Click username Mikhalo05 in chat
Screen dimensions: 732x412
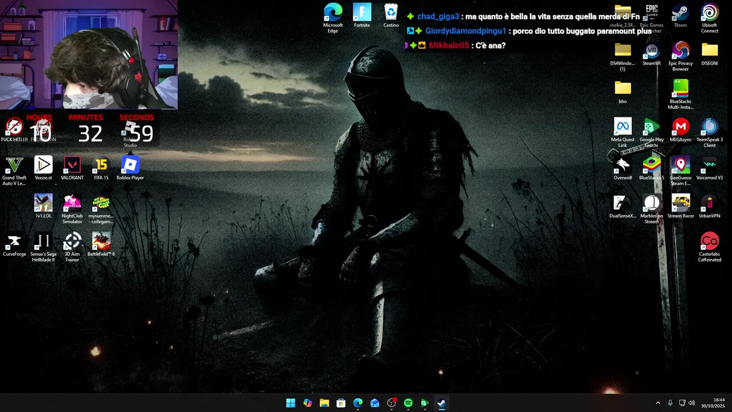click(x=449, y=45)
